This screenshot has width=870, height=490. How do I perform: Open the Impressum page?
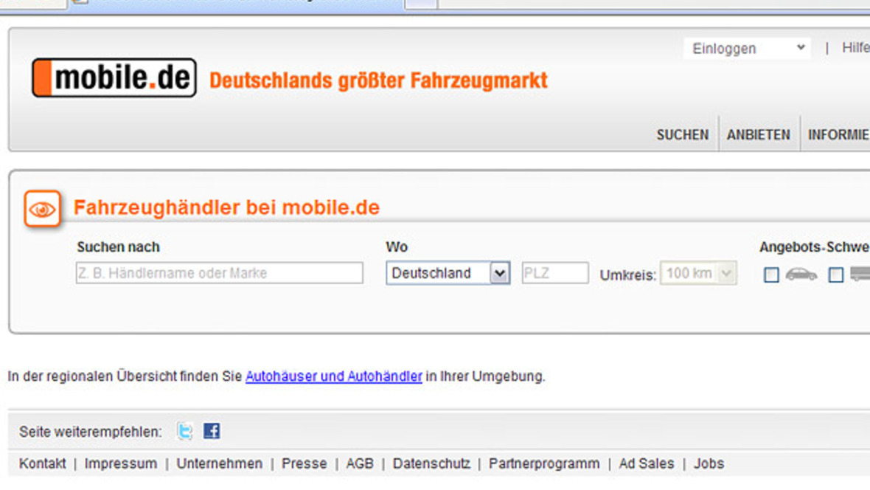(x=121, y=463)
